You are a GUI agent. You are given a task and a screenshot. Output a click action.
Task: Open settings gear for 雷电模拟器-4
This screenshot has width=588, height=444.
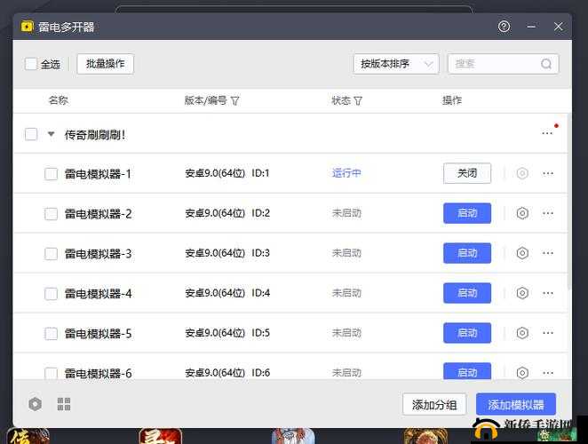coord(522,293)
